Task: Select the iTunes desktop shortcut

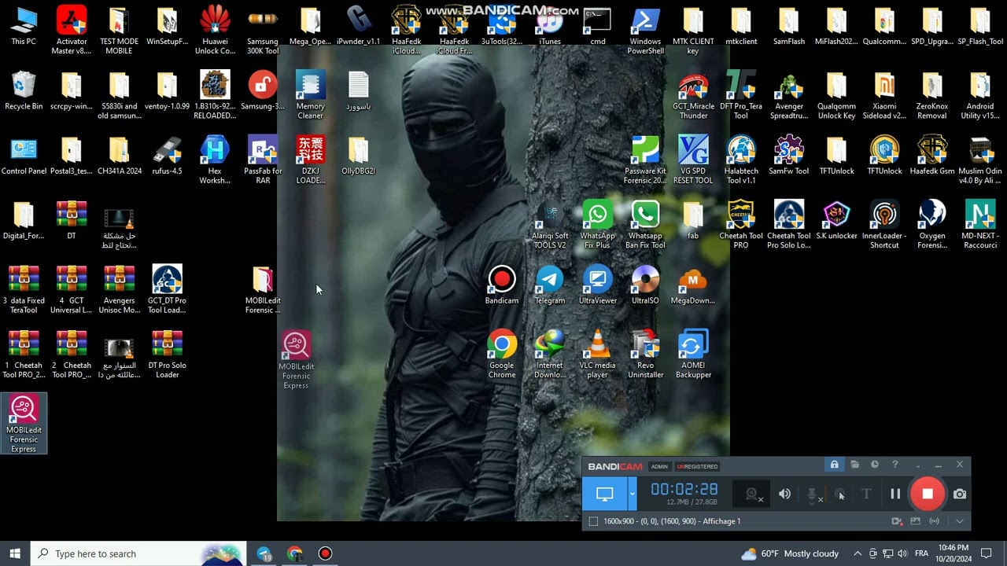Action: [x=550, y=26]
